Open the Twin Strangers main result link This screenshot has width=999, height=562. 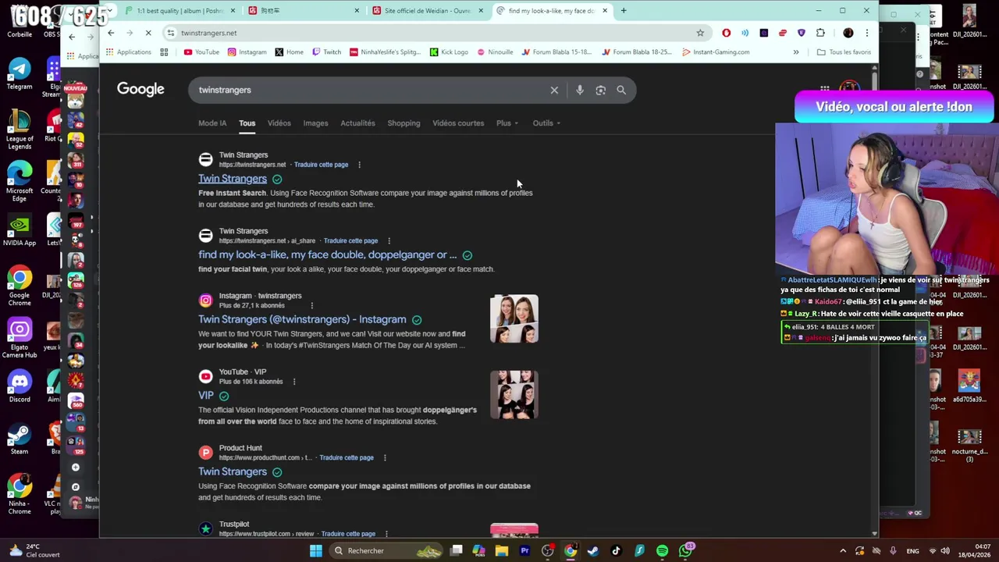233,179
